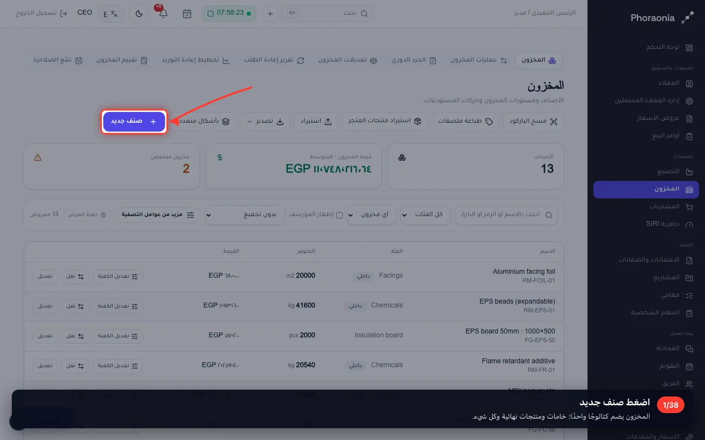Click تعديل for Aluminium facing foil
This screenshot has height=440, width=705.
(x=45, y=277)
